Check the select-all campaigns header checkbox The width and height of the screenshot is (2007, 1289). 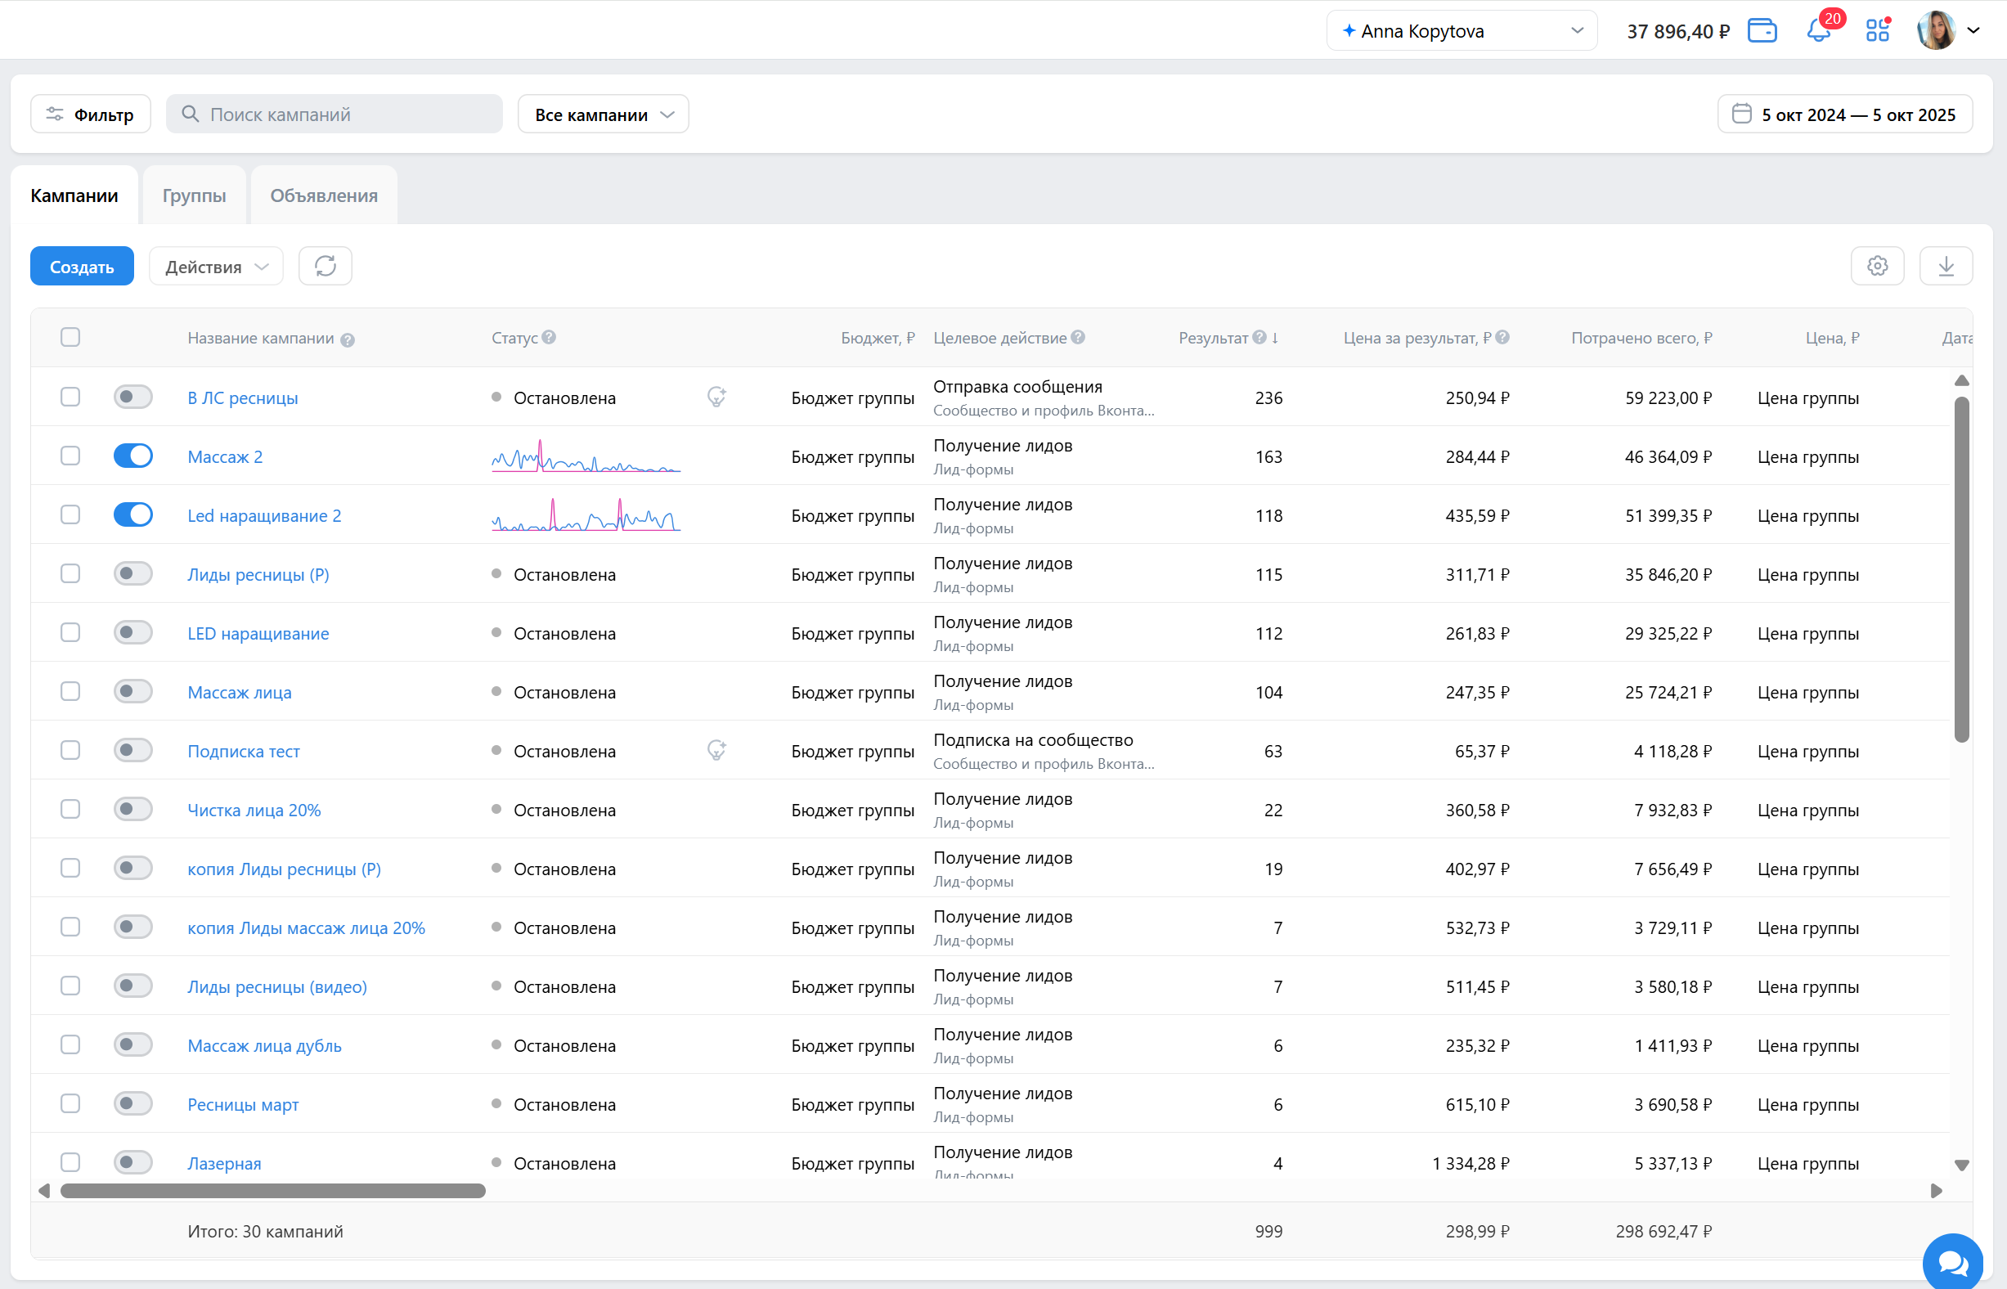[70, 337]
